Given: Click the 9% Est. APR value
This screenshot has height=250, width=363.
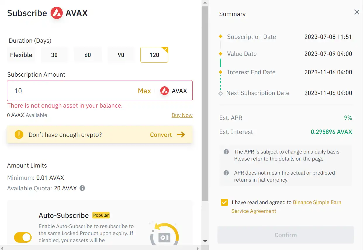Looking at the screenshot, I should 348,118.
